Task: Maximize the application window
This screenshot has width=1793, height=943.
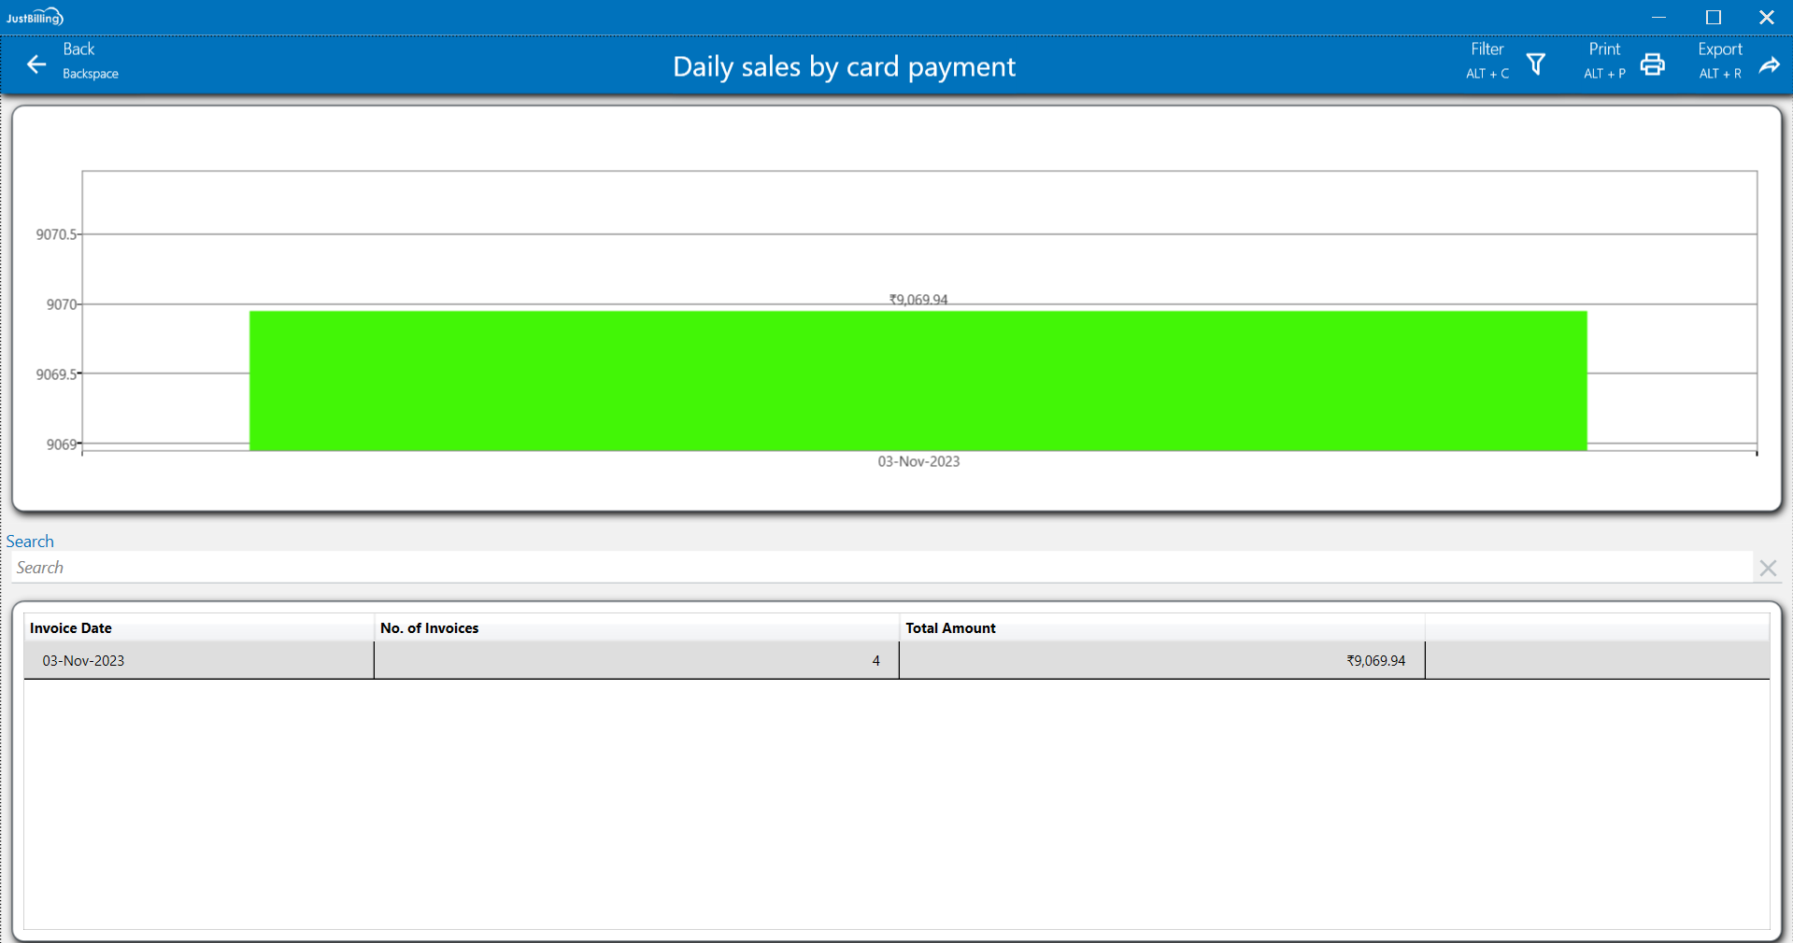Action: 1713,17
